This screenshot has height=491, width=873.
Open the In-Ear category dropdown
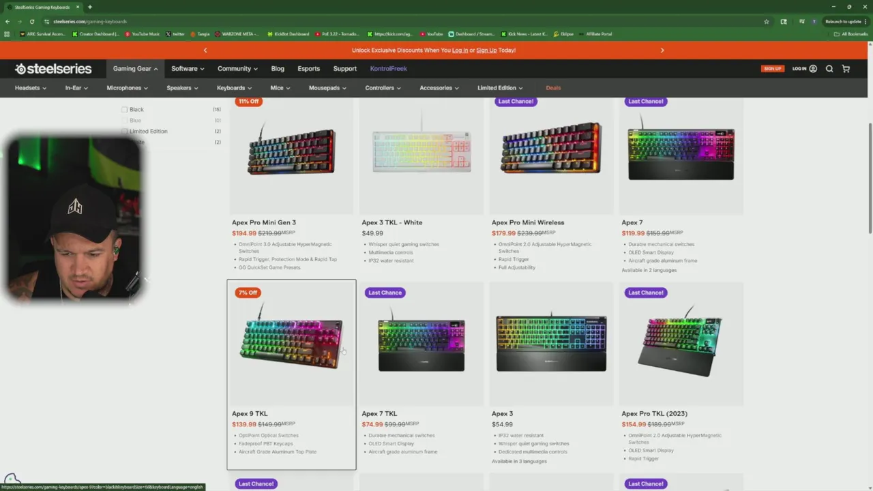[76, 87]
